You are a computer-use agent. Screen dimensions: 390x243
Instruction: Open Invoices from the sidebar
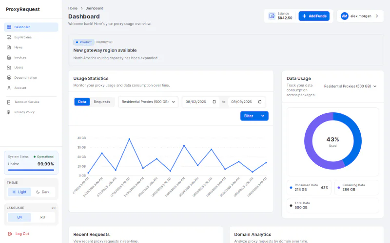pyautogui.click(x=31, y=57)
